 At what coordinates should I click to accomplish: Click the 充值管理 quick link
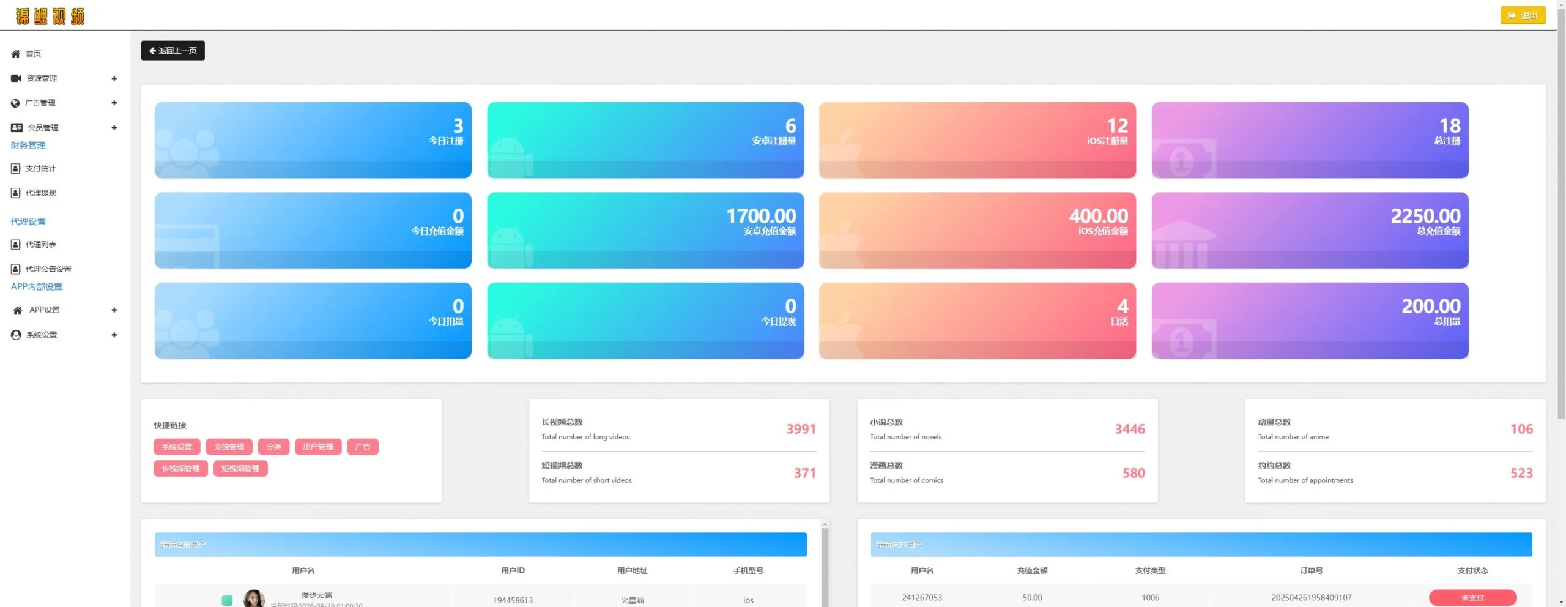[229, 447]
